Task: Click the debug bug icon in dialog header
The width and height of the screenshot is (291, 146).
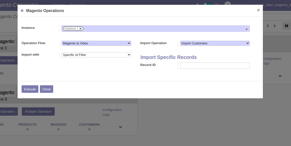Action: coord(22,11)
